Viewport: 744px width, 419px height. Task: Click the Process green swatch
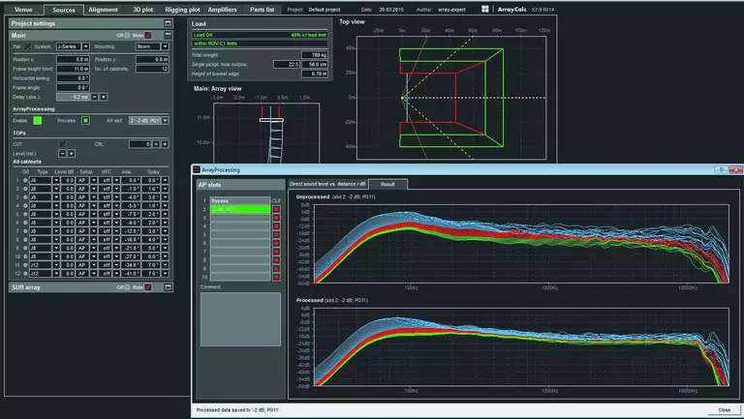pos(86,121)
